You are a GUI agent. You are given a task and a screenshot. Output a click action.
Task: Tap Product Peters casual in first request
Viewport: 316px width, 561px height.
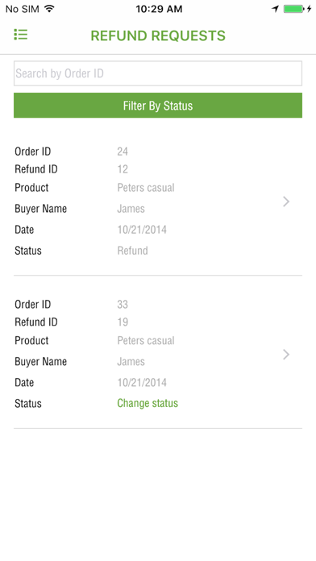[x=146, y=188]
